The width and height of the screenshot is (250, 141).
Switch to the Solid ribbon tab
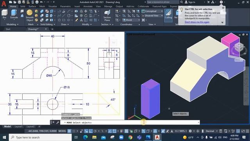coord(23,6)
